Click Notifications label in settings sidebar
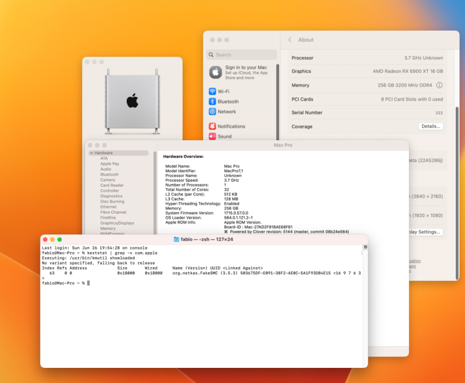 231,126
